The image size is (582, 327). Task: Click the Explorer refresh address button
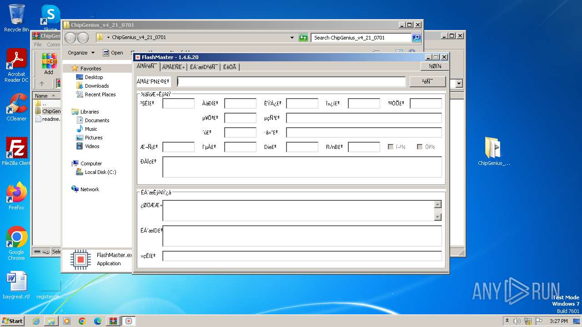(x=303, y=38)
